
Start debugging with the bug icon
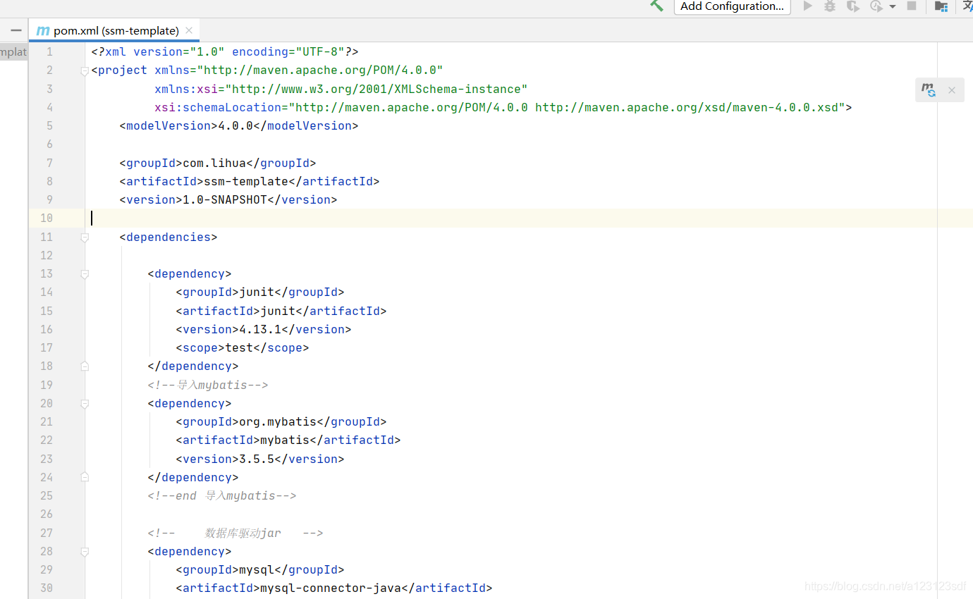[x=830, y=6]
